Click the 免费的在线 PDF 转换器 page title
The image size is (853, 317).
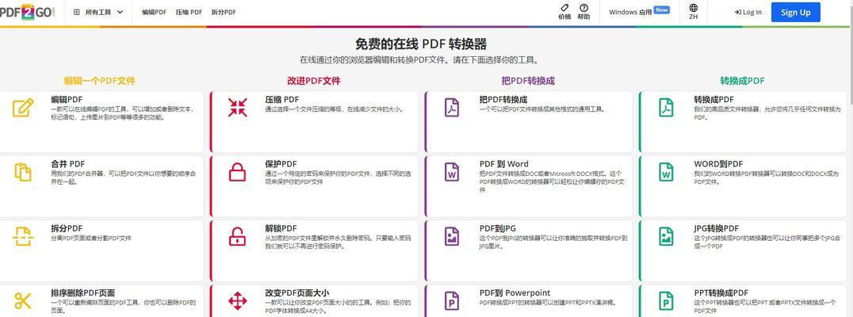click(x=421, y=44)
